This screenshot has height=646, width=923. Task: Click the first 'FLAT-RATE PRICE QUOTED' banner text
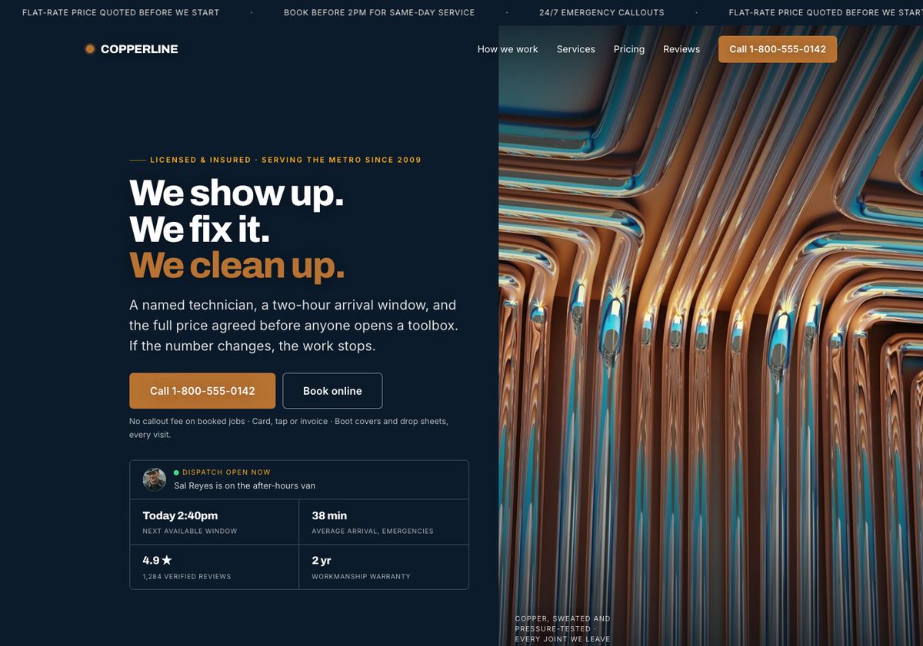point(121,12)
